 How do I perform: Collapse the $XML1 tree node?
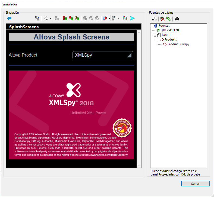click(x=155, y=35)
